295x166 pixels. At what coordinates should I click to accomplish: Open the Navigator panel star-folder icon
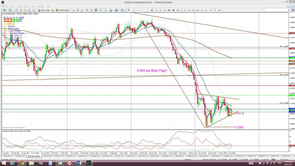coord(25,10)
